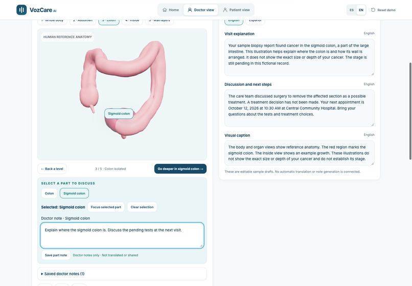Click into Discussion and next steps text area
This screenshot has height=286, width=412.
coord(299,108)
